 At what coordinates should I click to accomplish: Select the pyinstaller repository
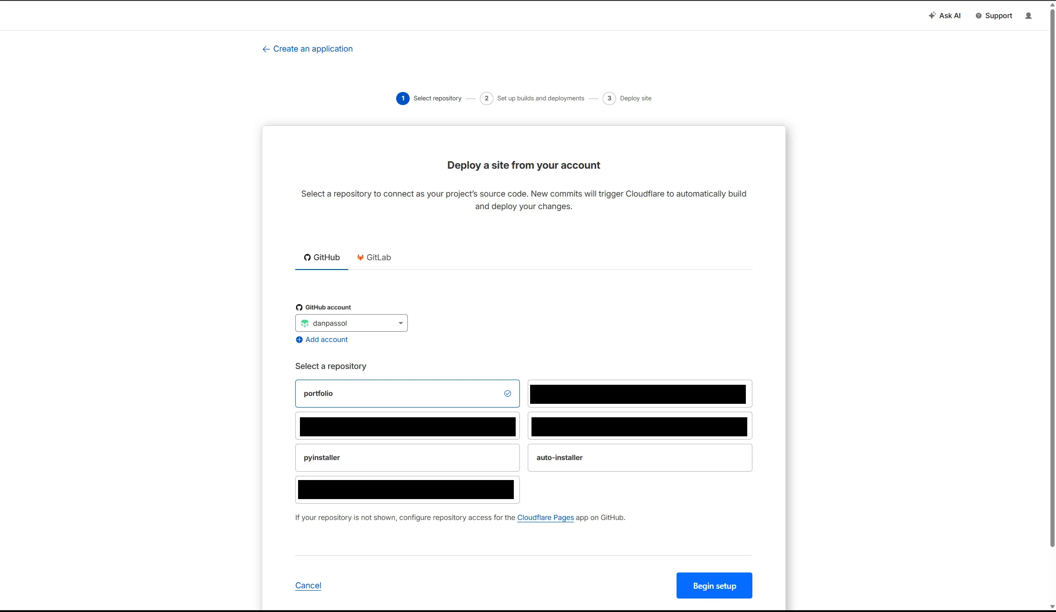point(407,458)
